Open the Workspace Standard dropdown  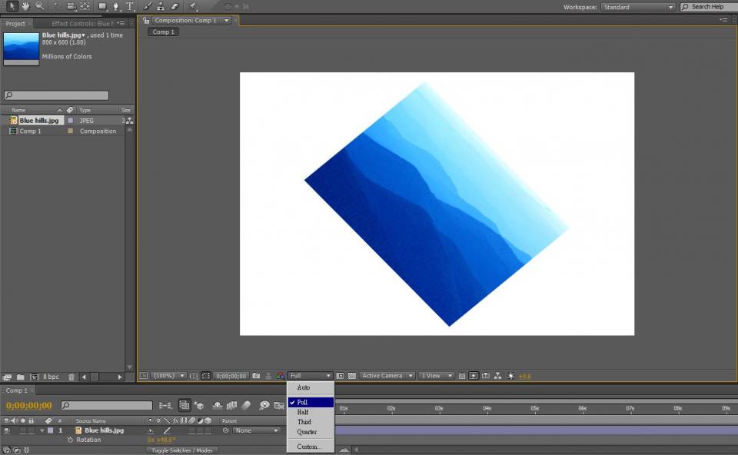coord(638,7)
